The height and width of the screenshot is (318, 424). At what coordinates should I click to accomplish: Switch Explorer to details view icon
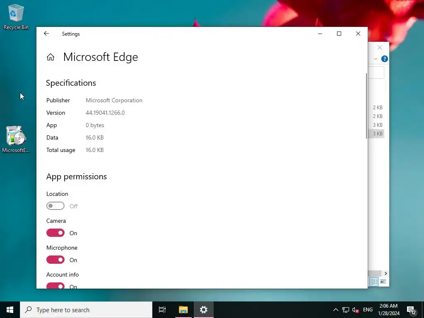point(374,282)
